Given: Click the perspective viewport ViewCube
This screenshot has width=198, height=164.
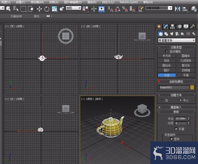Looking at the screenshot, I should pos(142,110).
